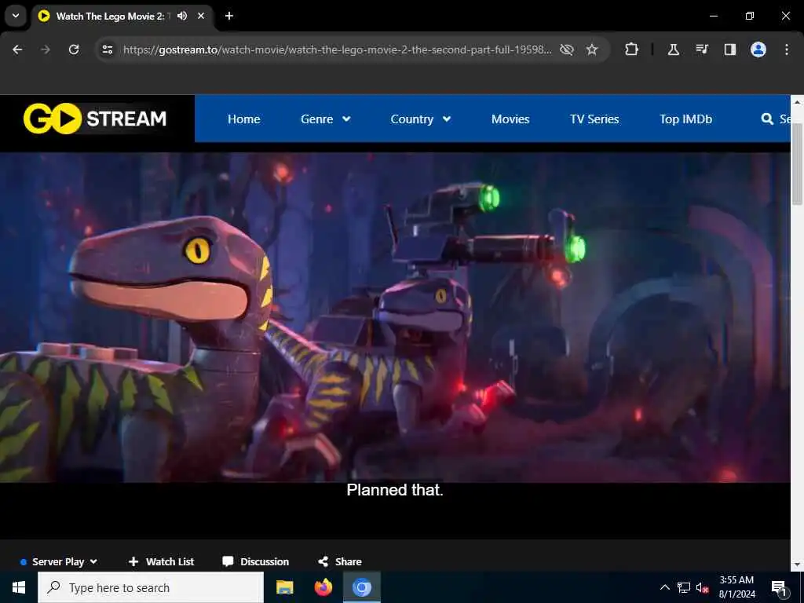Add the movie to Watch List
This screenshot has height=603, width=804.
coord(161,561)
